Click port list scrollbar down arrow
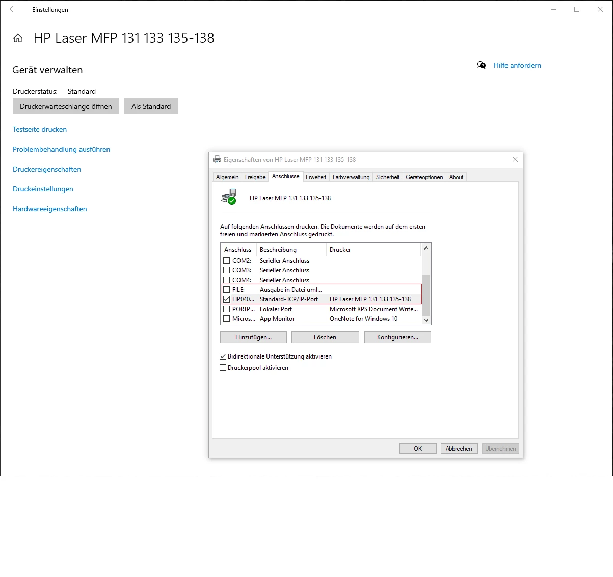The width and height of the screenshot is (613, 577). (427, 320)
